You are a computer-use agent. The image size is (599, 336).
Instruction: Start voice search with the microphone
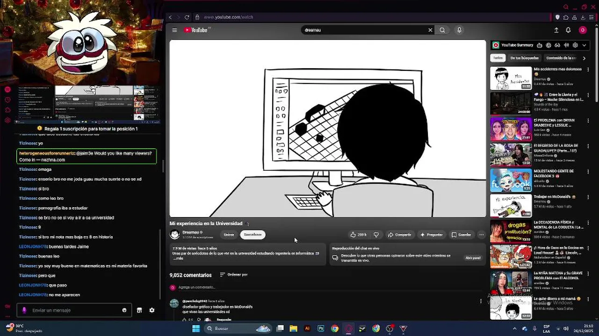459,30
